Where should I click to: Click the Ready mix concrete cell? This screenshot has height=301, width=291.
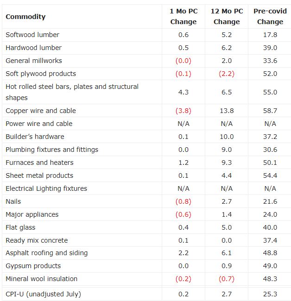click(37, 240)
